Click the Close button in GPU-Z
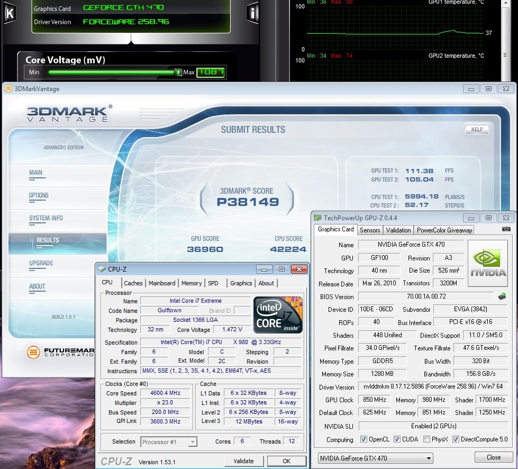 [494, 457]
